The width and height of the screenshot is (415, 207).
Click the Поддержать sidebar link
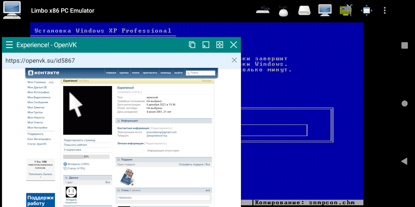coord(35,134)
